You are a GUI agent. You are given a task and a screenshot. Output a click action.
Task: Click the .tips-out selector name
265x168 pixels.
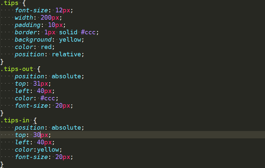tap(17, 69)
